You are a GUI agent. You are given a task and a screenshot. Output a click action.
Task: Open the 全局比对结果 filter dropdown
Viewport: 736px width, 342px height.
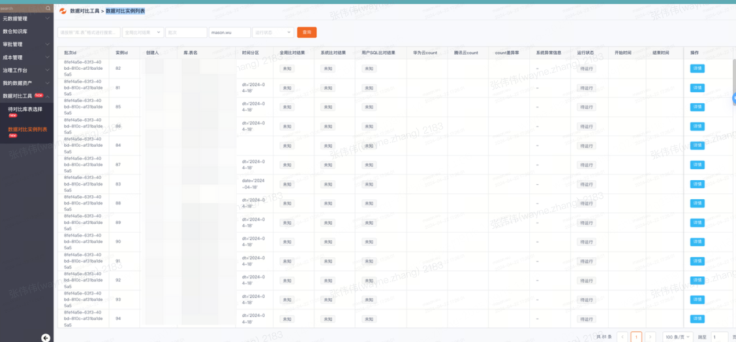[x=143, y=32]
